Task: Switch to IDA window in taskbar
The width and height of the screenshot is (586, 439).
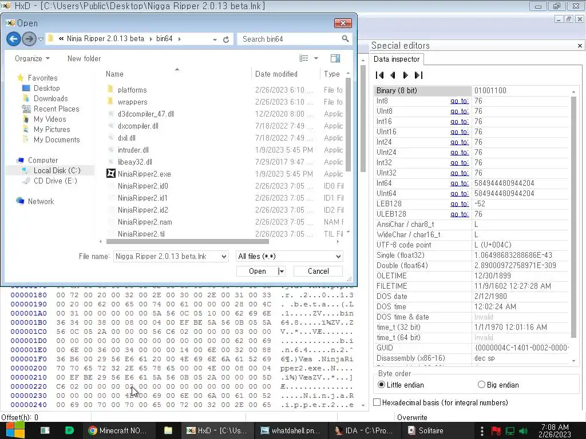Action: 365,430
